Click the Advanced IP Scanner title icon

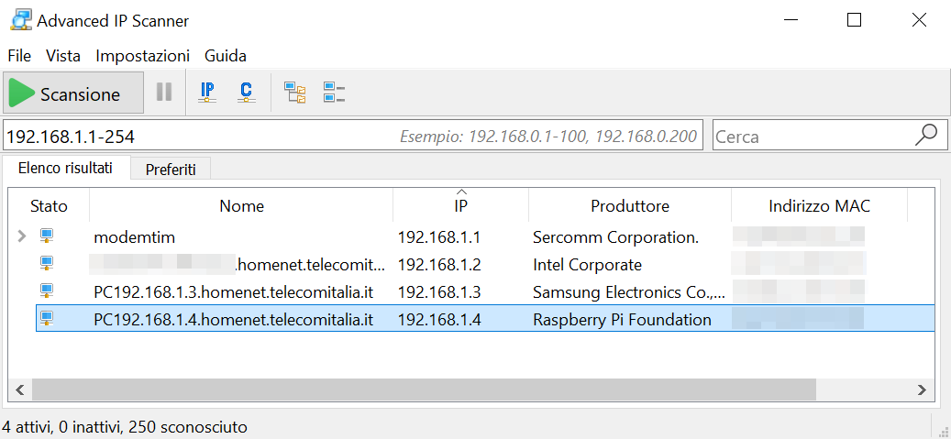click(x=20, y=20)
